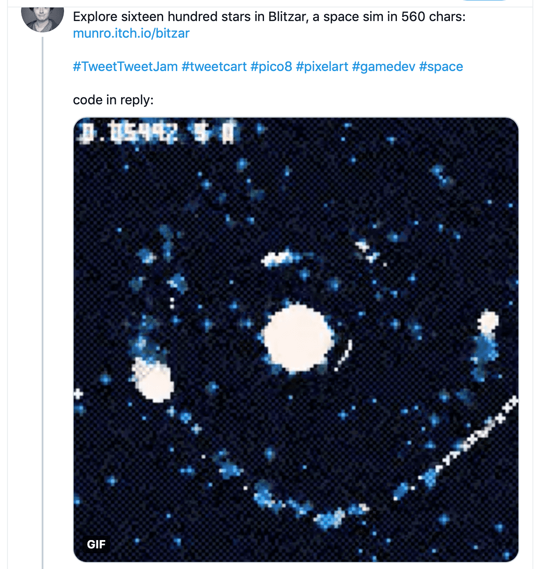Open the munro.itch.io/bitzar link

131,33
